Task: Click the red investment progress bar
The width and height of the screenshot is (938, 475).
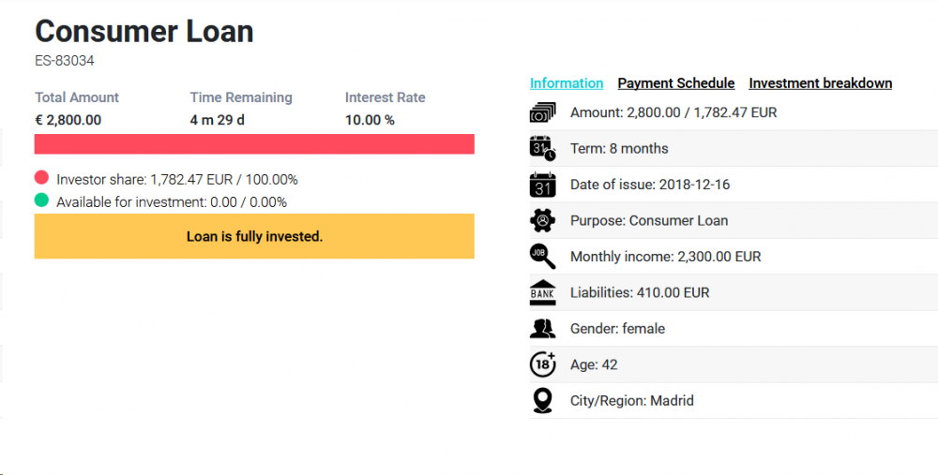Action: point(254,144)
